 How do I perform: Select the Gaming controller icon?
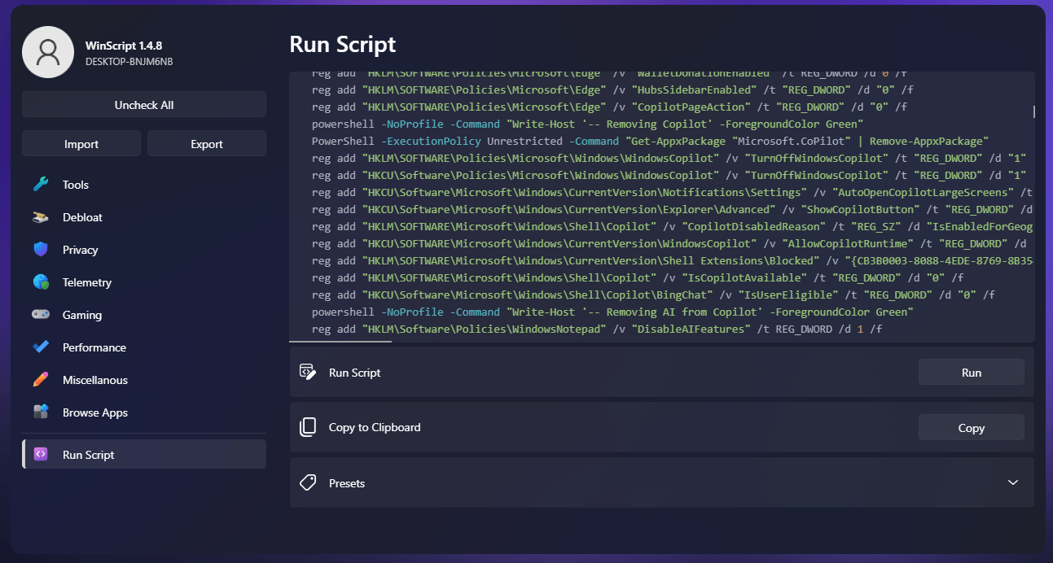42,315
